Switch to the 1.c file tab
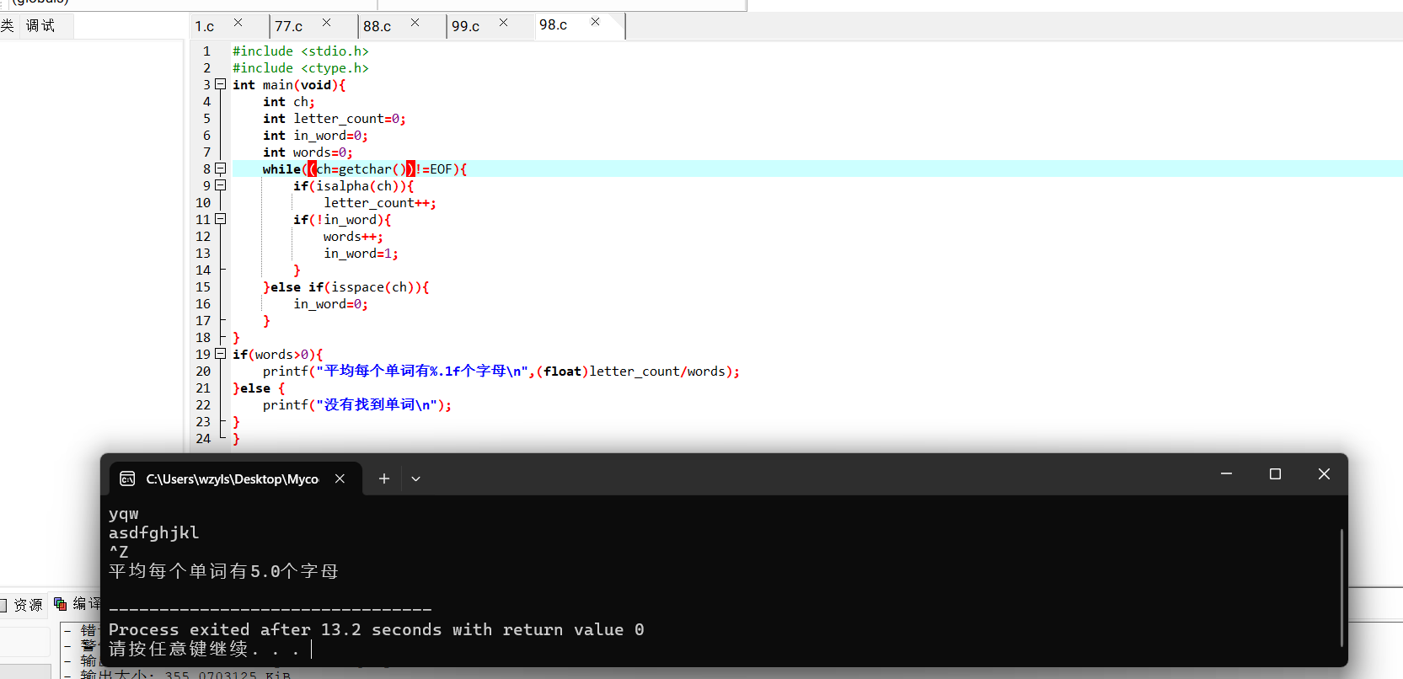Viewport: 1403px width, 679px height. [205, 26]
